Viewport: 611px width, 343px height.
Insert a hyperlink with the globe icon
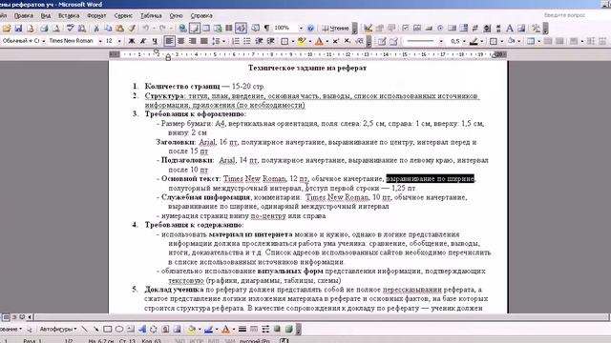[x=182, y=29]
